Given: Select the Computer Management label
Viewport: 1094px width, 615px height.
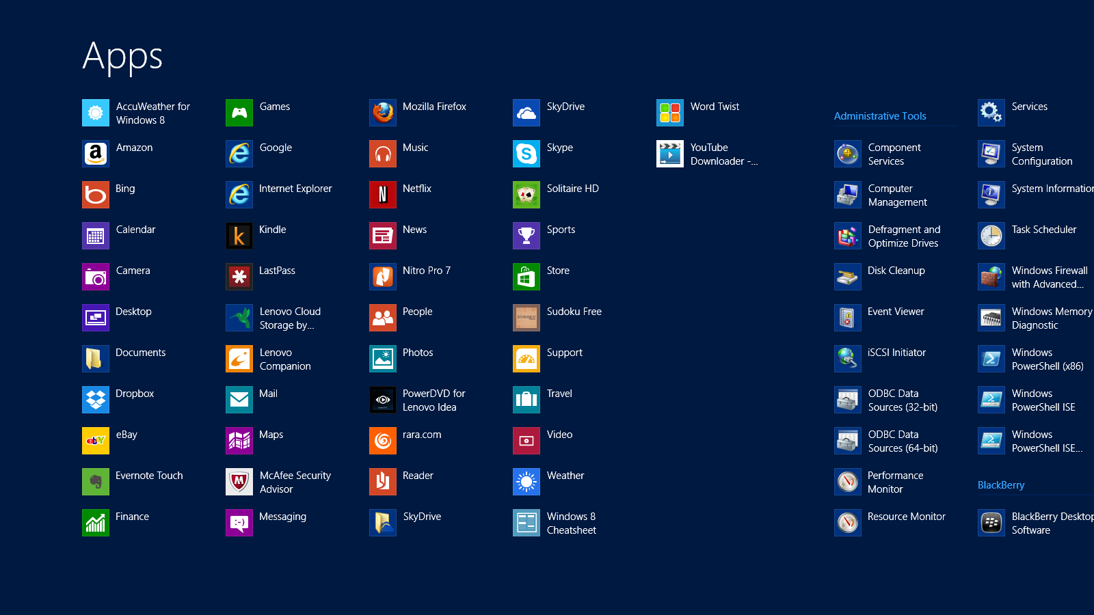Looking at the screenshot, I should coord(898,195).
